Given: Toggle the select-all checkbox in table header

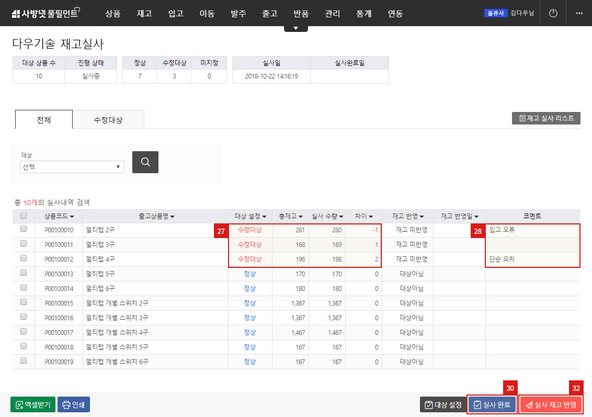Looking at the screenshot, I should point(22,216).
